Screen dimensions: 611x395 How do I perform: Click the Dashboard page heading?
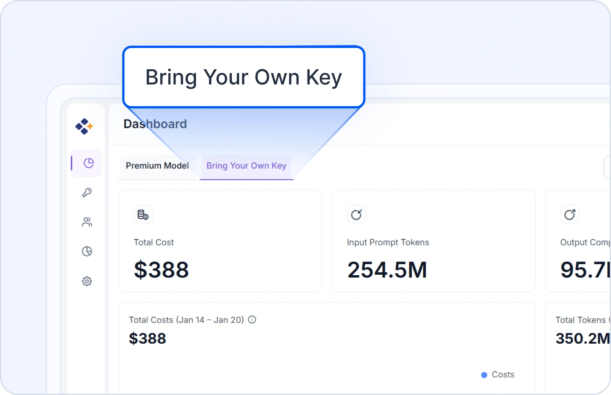pyautogui.click(x=155, y=124)
